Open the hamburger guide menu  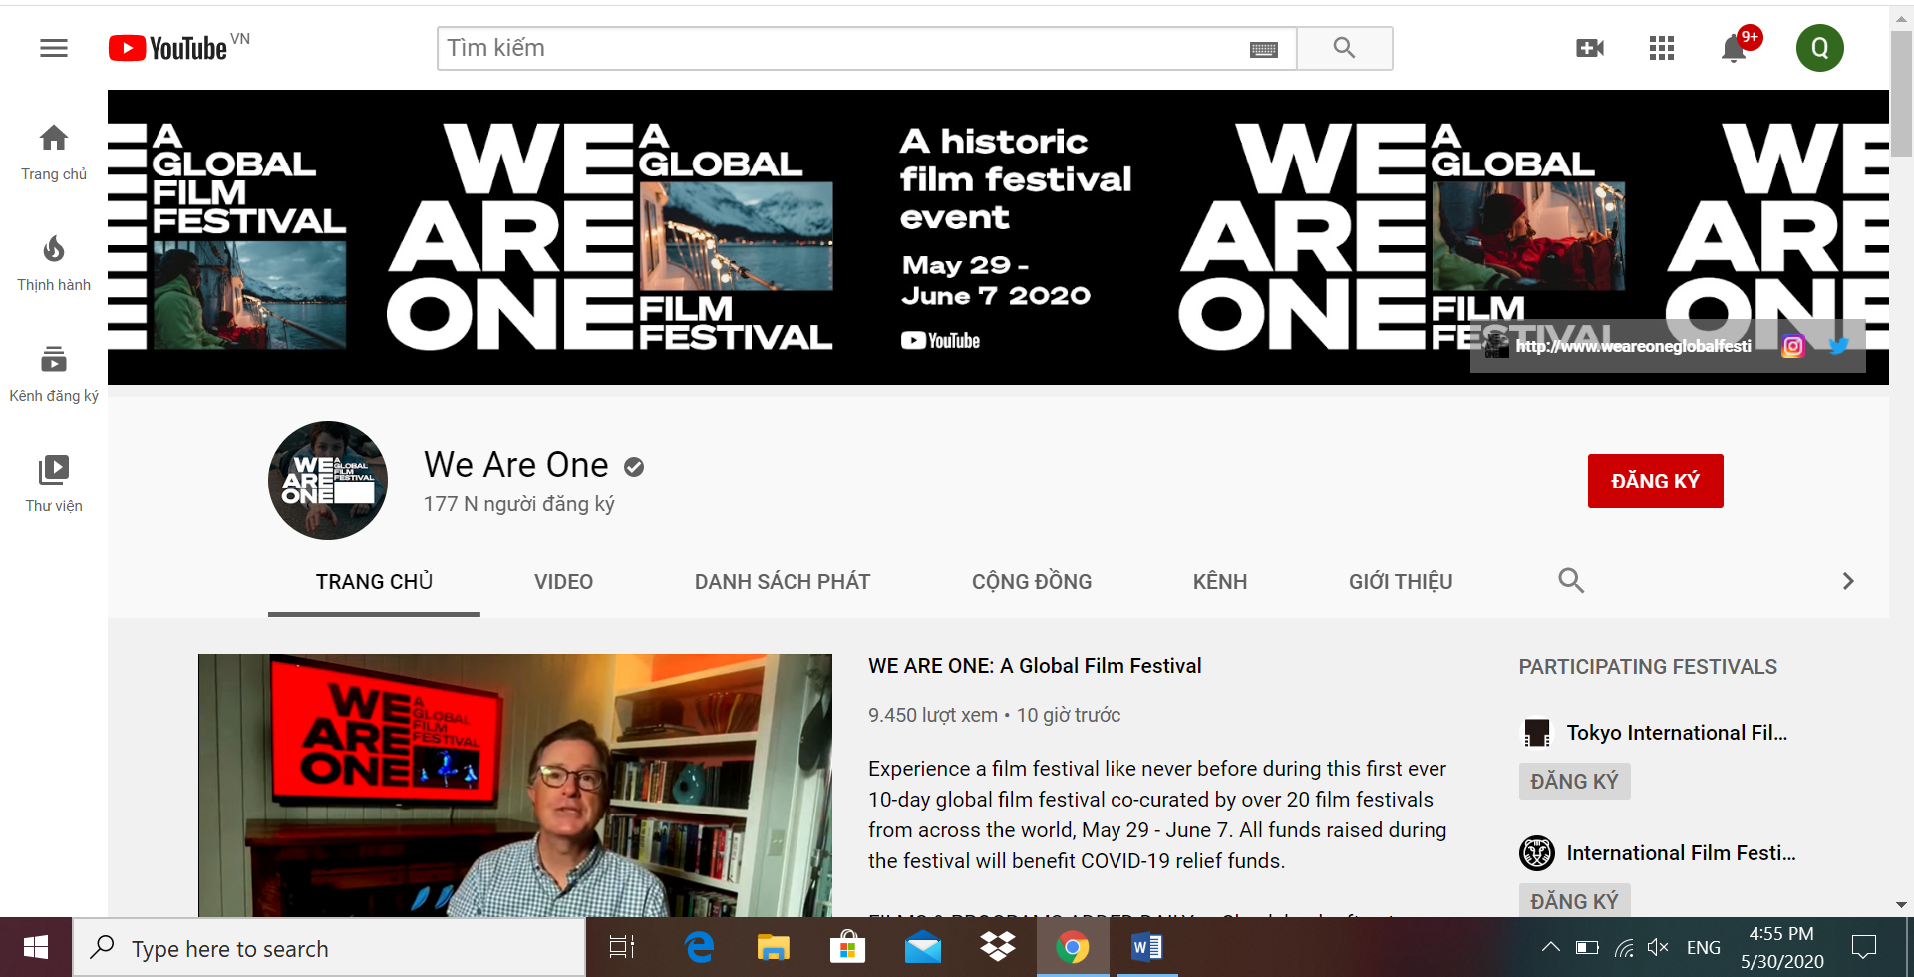(x=54, y=48)
